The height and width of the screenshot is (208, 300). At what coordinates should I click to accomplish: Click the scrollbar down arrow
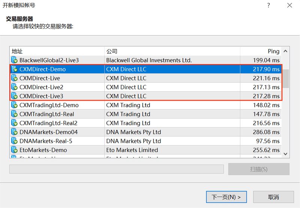pyautogui.click(x=285, y=154)
